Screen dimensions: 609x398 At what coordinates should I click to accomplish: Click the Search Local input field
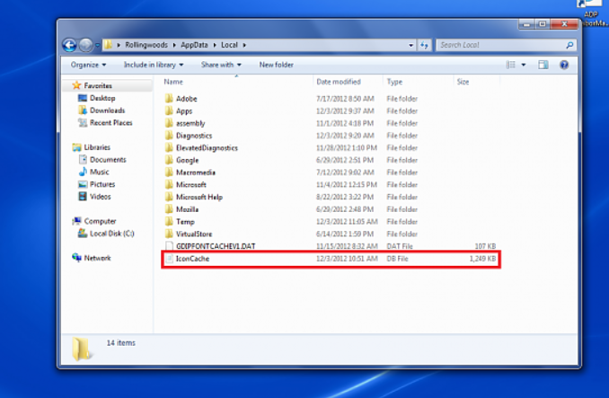[501, 45]
